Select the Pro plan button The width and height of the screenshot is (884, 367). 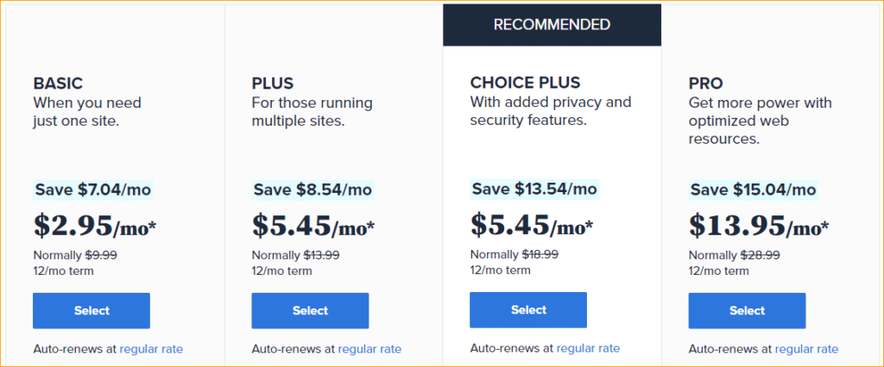[x=747, y=311]
